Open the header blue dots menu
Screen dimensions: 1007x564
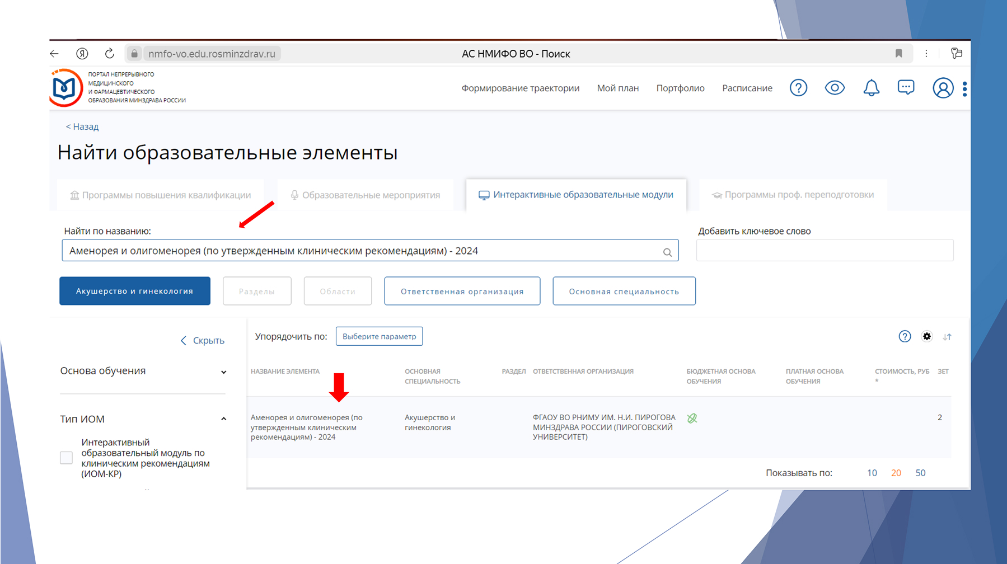pyautogui.click(x=964, y=90)
